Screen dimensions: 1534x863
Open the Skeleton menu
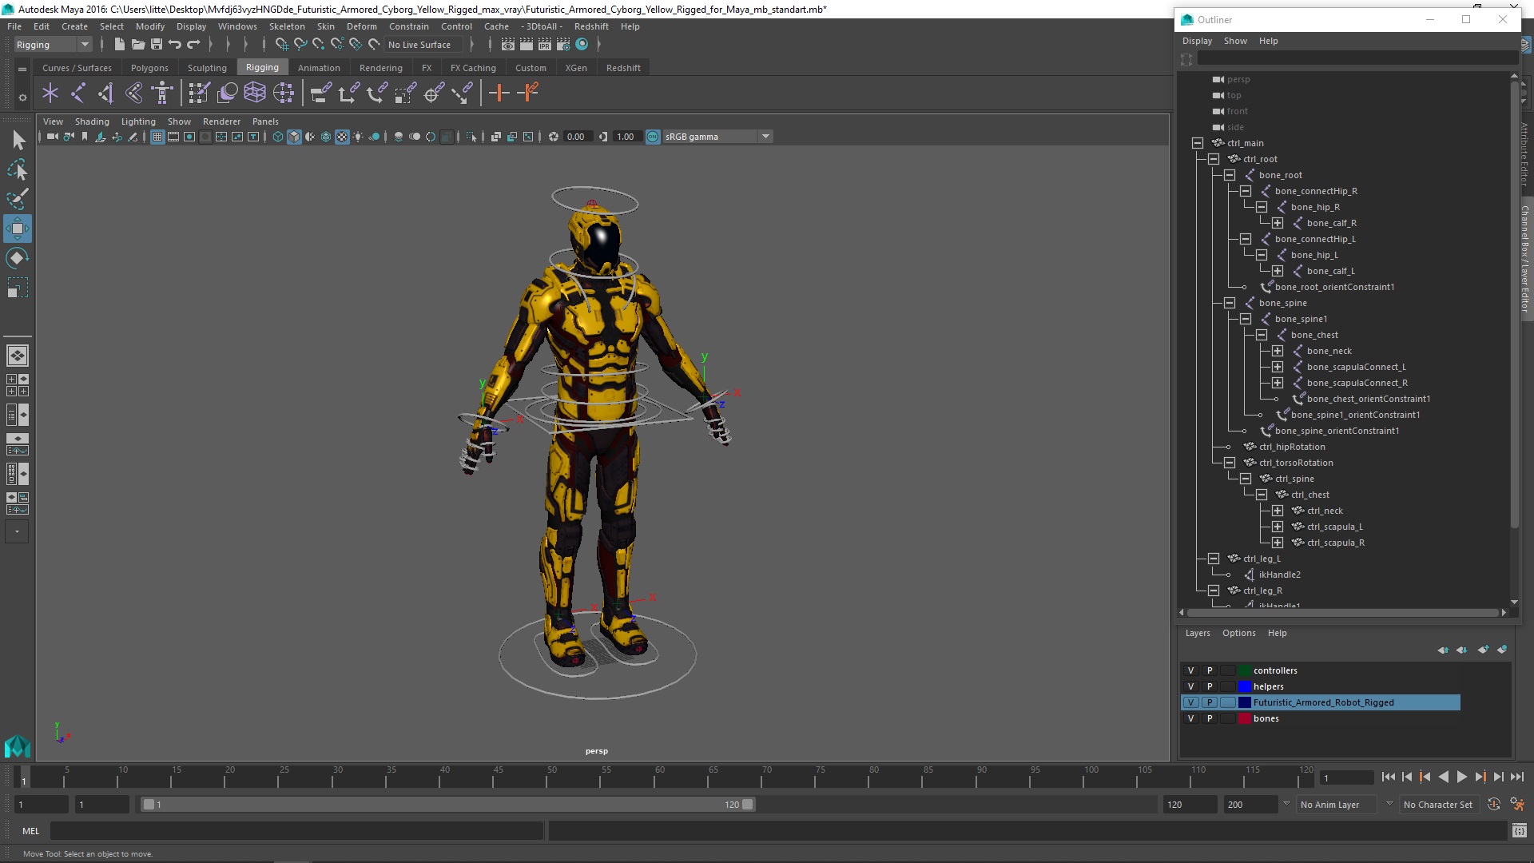[286, 26]
